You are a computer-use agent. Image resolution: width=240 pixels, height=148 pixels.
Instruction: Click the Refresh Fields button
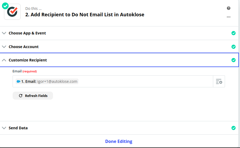point(33,96)
